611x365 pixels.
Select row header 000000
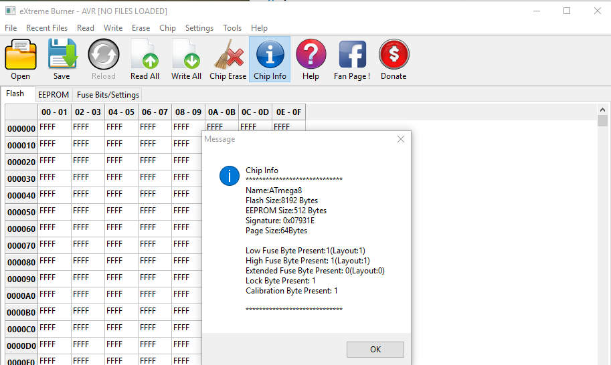click(21, 129)
